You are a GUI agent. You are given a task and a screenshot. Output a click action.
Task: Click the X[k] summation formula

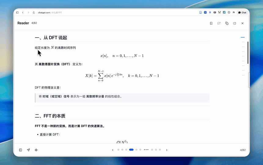pos(122,76)
